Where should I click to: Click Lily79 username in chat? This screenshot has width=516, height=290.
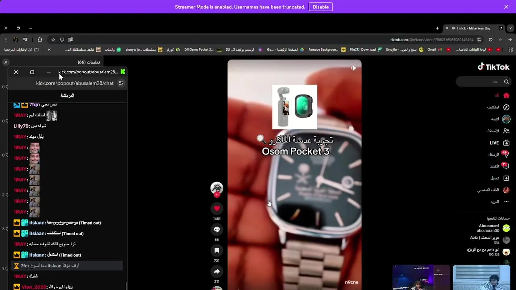pyautogui.click(x=21, y=126)
